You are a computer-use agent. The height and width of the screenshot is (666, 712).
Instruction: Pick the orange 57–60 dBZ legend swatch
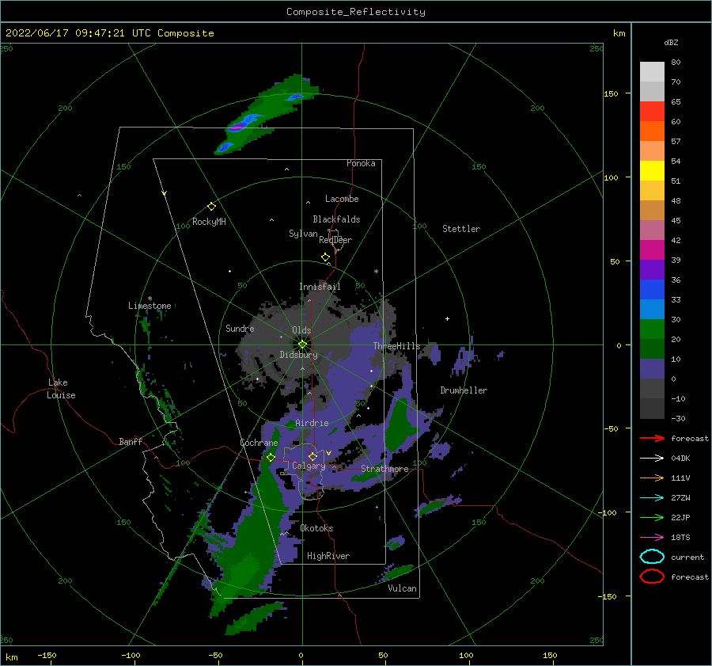click(x=652, y=131)
